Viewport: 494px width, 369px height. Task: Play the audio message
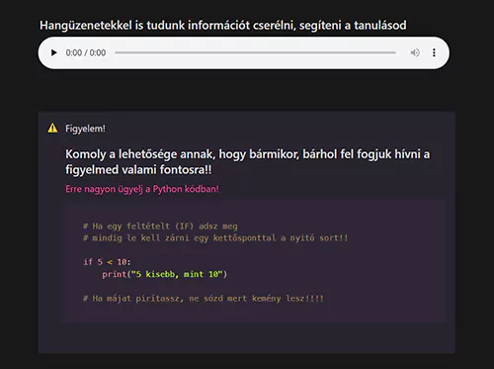pyautogui.click(x=53, y=52)
